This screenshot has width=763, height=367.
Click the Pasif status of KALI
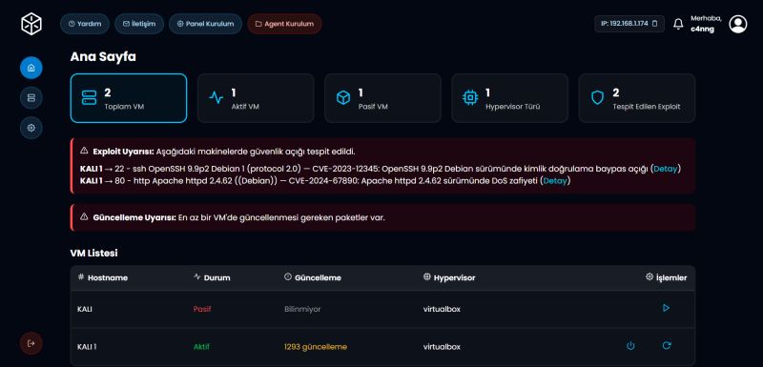coord(202,309)
